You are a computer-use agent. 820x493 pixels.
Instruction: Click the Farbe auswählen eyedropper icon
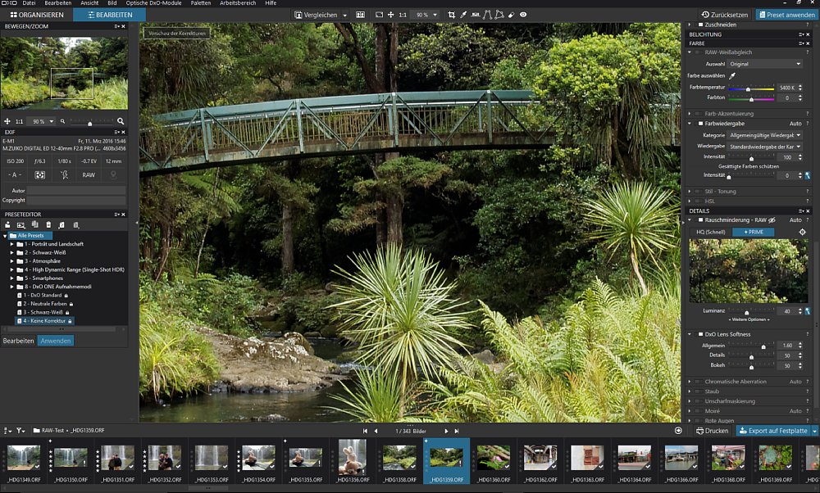[732, 75]
